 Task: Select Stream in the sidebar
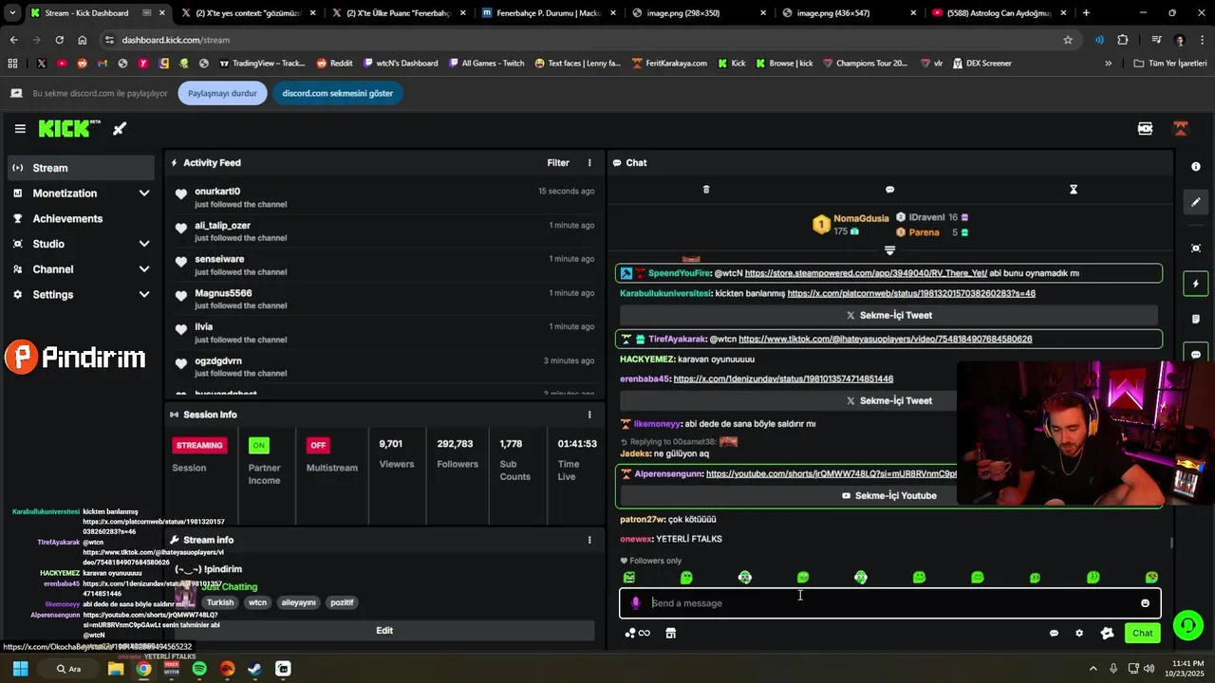[x=80, y=168]
